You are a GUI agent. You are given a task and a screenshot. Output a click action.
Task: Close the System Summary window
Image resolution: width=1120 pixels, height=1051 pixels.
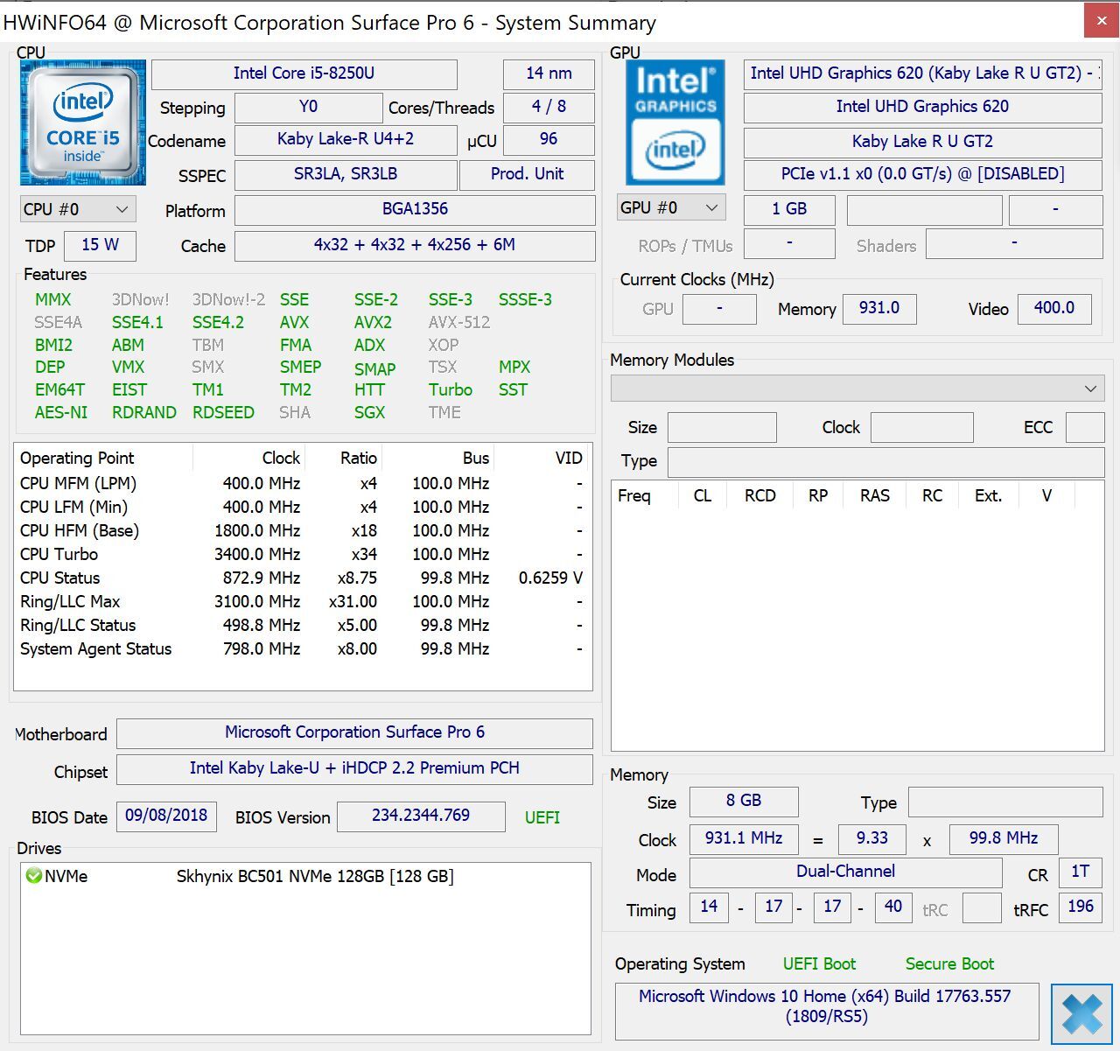point(1101,21)
